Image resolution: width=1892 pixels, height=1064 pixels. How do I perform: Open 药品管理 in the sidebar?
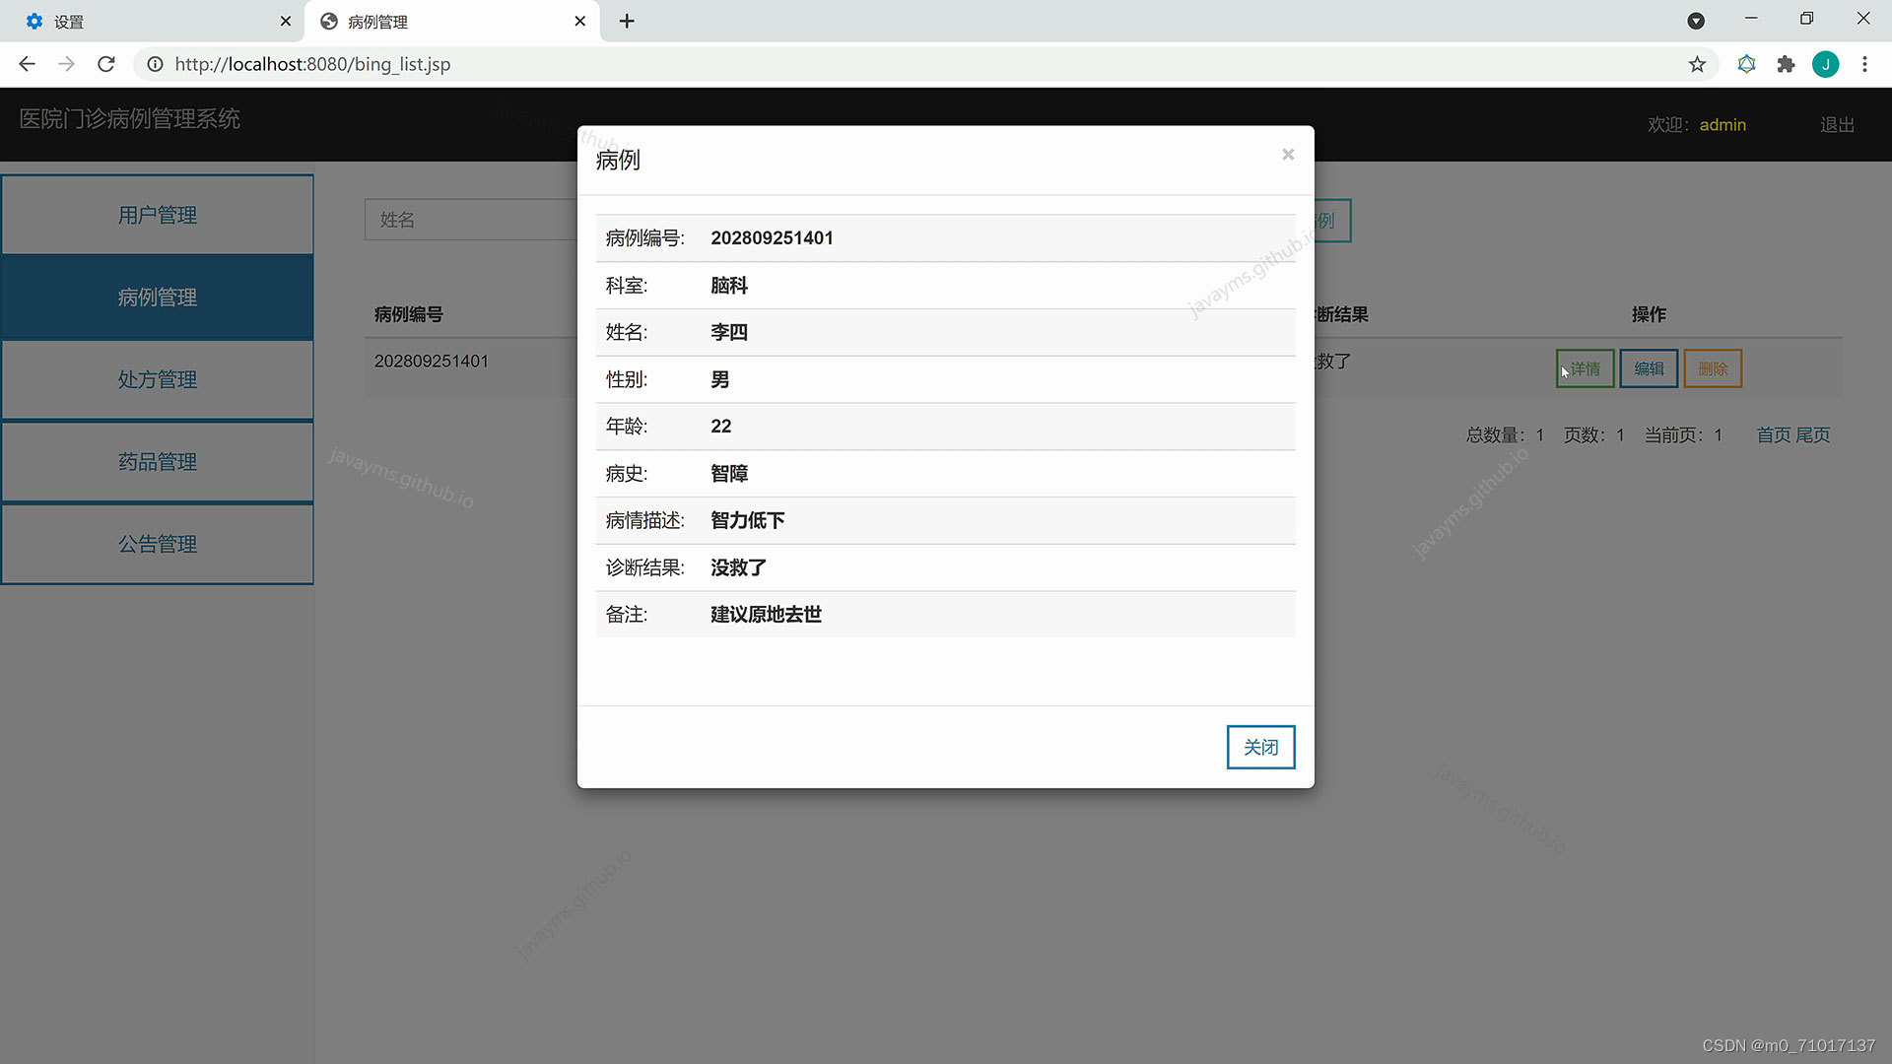coord(158,461)
